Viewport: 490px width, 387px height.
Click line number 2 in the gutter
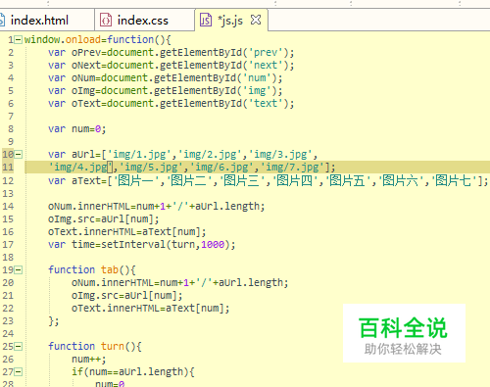point(11,53)
